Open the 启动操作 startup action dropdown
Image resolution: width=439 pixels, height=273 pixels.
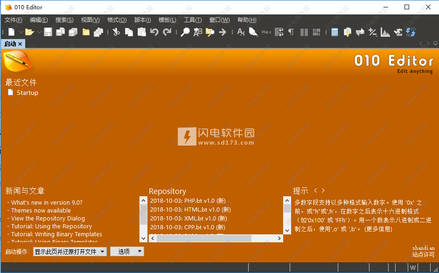tap(70, 252)
